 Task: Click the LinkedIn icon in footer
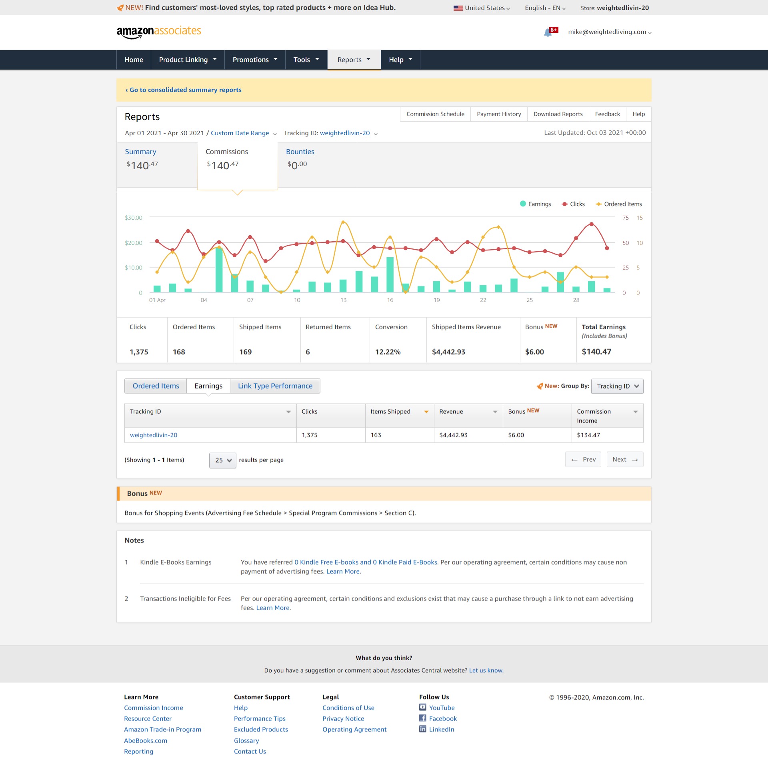point(423,729)
